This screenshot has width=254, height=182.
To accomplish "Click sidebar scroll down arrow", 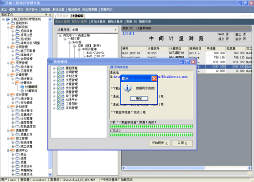I will click(50, 174).
